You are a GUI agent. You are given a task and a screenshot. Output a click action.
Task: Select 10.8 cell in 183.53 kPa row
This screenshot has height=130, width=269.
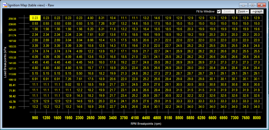(x=91, y=45)
